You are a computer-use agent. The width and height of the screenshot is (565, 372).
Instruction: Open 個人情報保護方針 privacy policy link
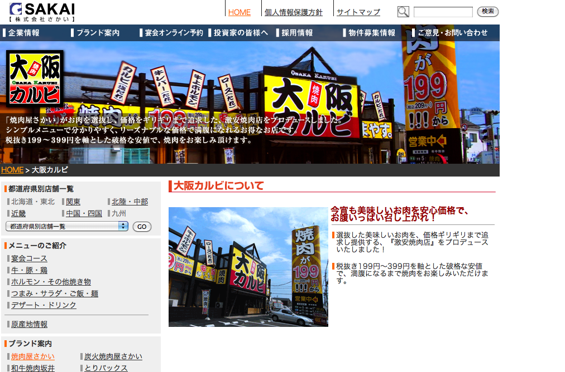coord(293,12)
